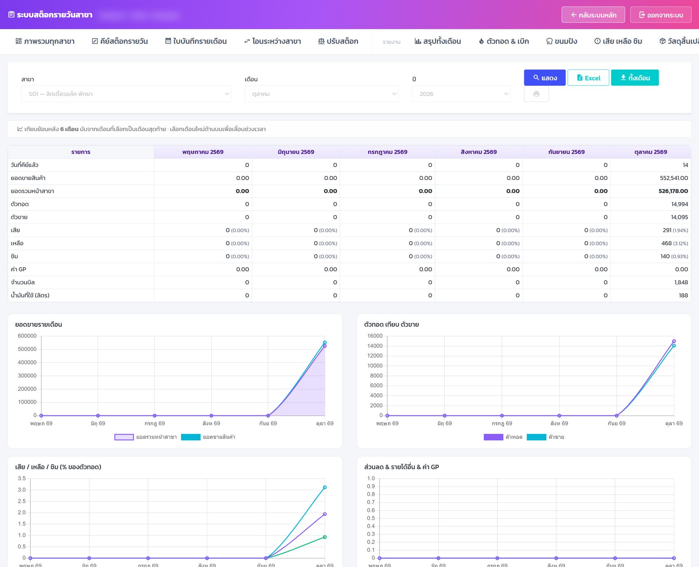The image size is (699, 567).
Task: Click the กันยายน 2569 column header
Action: 566,152
